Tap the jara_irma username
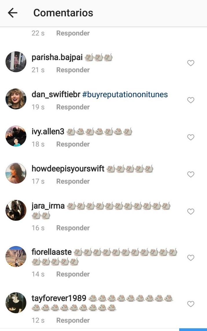This screenshot has width=207, height=331. tap(48, 206)
